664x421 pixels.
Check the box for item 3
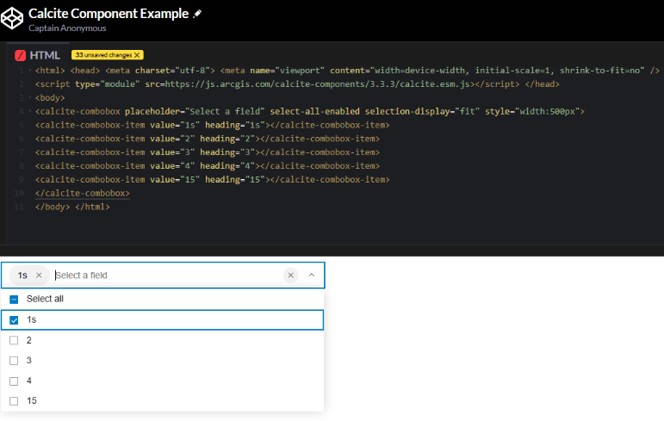pyautogui.click(x=14, y=361)
